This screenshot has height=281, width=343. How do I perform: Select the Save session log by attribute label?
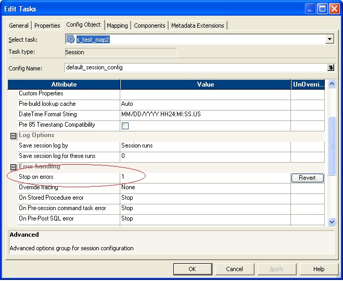pos(43,145)
